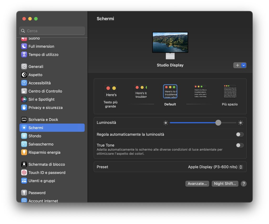
Task: Select Aspetto in the sidebar
Action: (x=52, y=75)
